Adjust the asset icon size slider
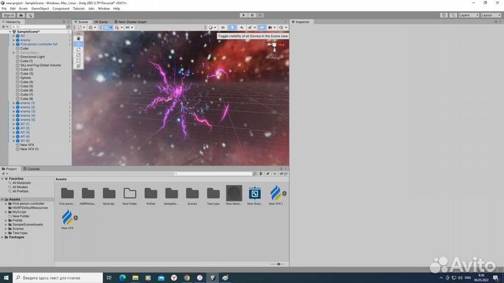Image resolution: width=504 pixels, height=283 pixels. point(279,264)
